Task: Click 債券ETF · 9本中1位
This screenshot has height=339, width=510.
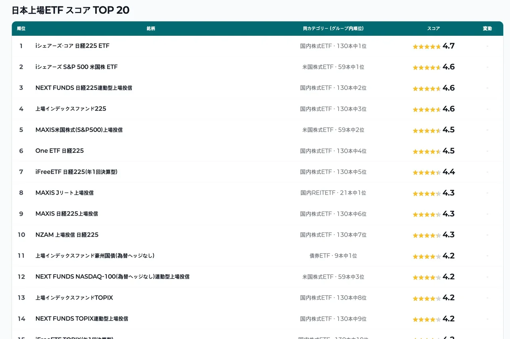Action: 333,256
